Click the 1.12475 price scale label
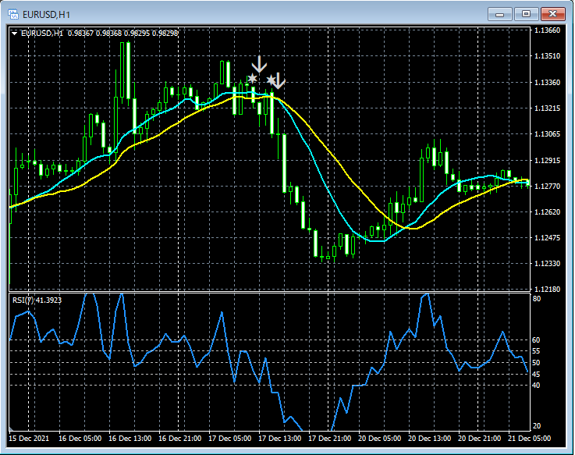 point(548,238)
